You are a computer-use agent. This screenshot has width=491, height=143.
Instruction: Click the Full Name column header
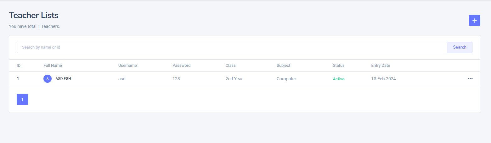(x=53, y=66)
